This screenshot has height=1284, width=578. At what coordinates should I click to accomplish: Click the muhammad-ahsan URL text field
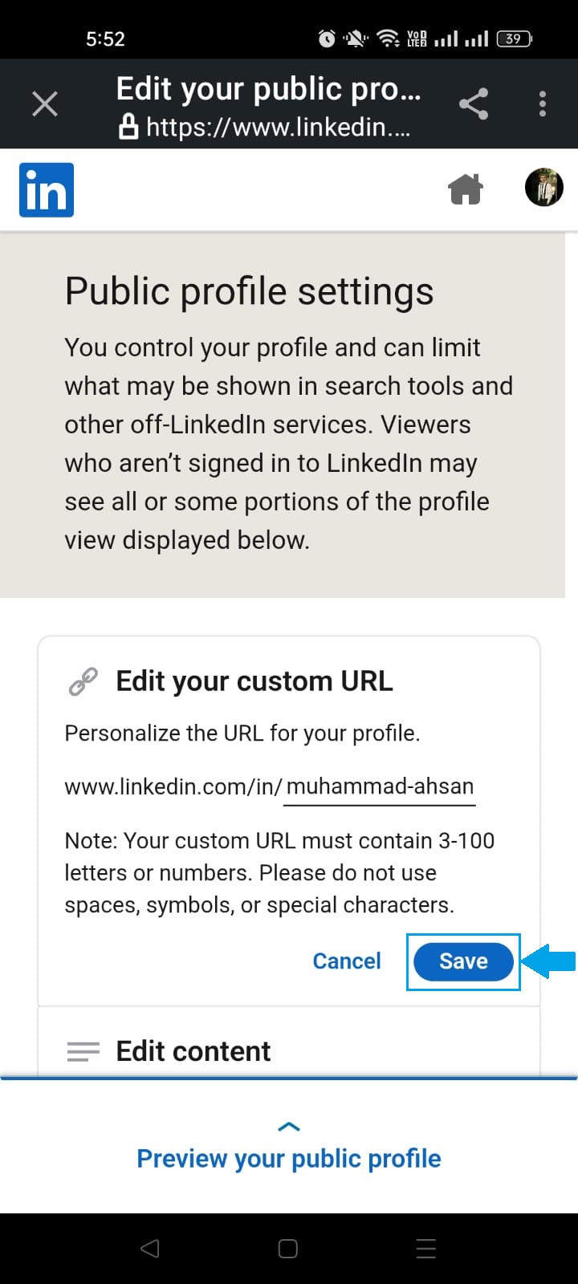(381, 786)
